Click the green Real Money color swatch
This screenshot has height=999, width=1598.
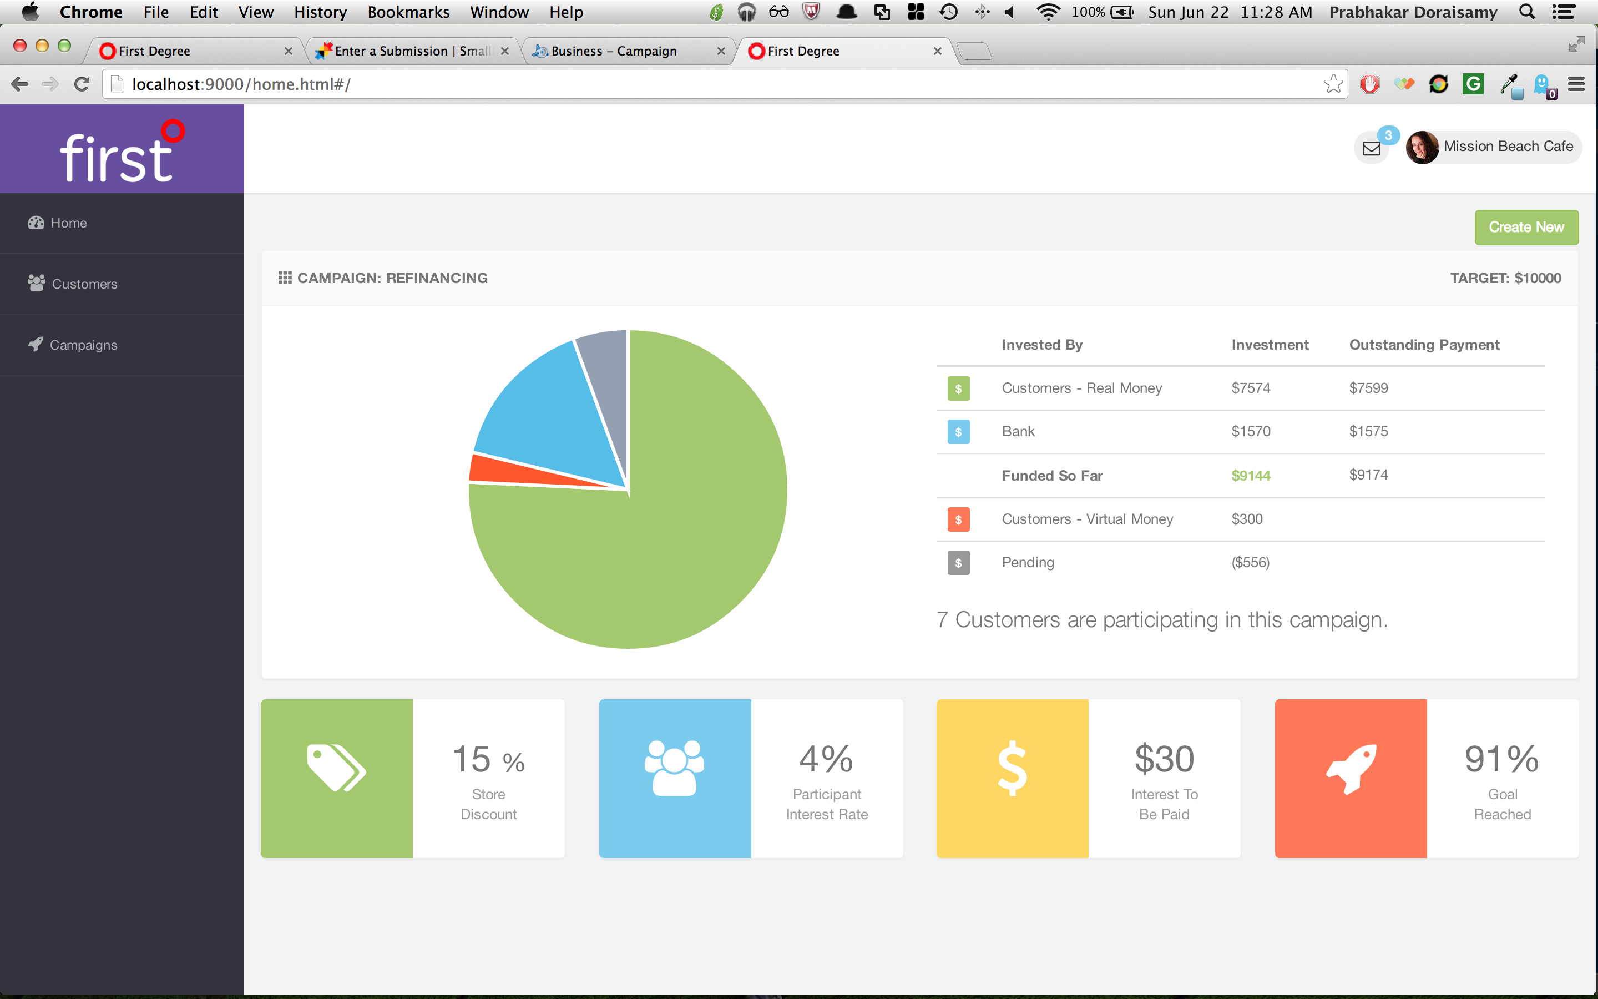[x=958, y=389]
